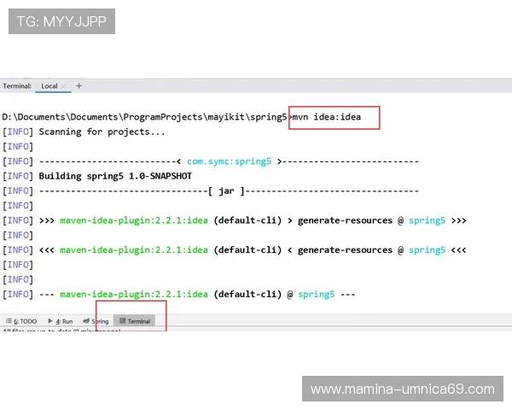This screenshot has width=512, height=410.
Task: Switch to the Terminal tool window tab
Action: pos(138,321)
